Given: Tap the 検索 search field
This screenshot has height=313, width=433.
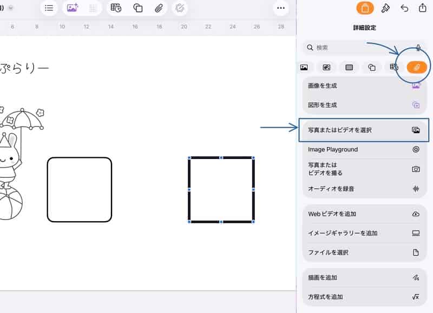Looking at the screenshot, I should 364,48.
